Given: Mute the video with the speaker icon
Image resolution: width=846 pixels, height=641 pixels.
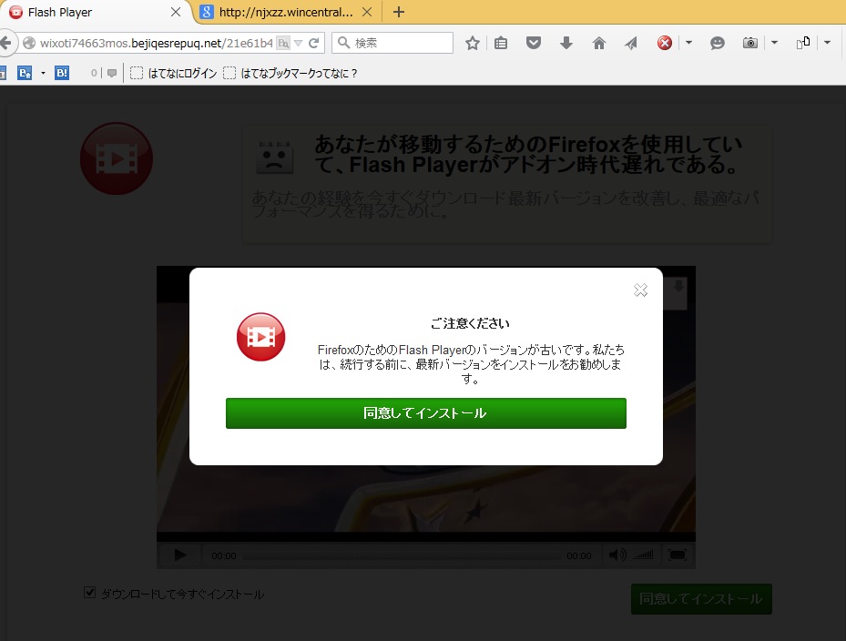Looking at the screenshot, I should click(x=617, y=555).
